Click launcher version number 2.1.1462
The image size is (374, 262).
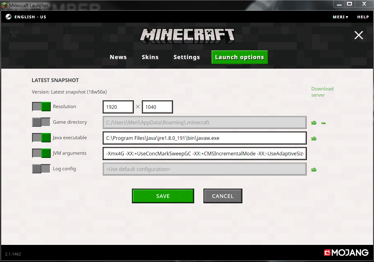coord(13,254)
